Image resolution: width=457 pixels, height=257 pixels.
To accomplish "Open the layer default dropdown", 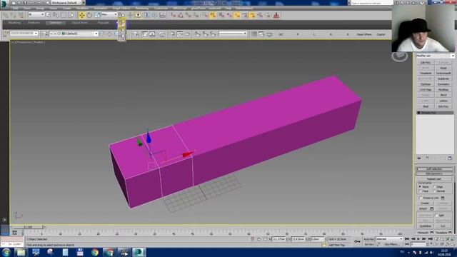I will point(74,34).
